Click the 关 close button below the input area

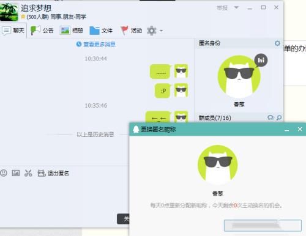123,219
